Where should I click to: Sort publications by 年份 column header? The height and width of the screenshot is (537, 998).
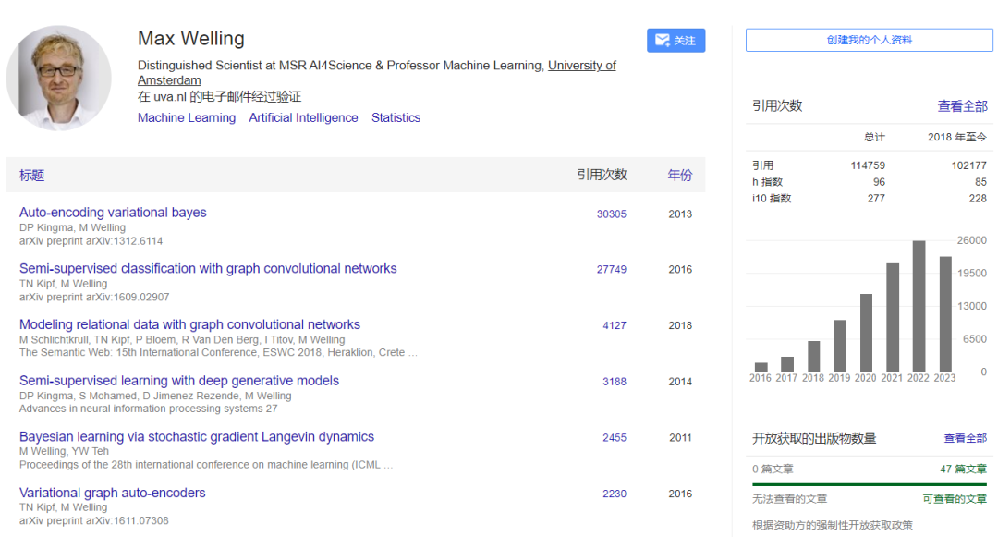tap(679, 175)
